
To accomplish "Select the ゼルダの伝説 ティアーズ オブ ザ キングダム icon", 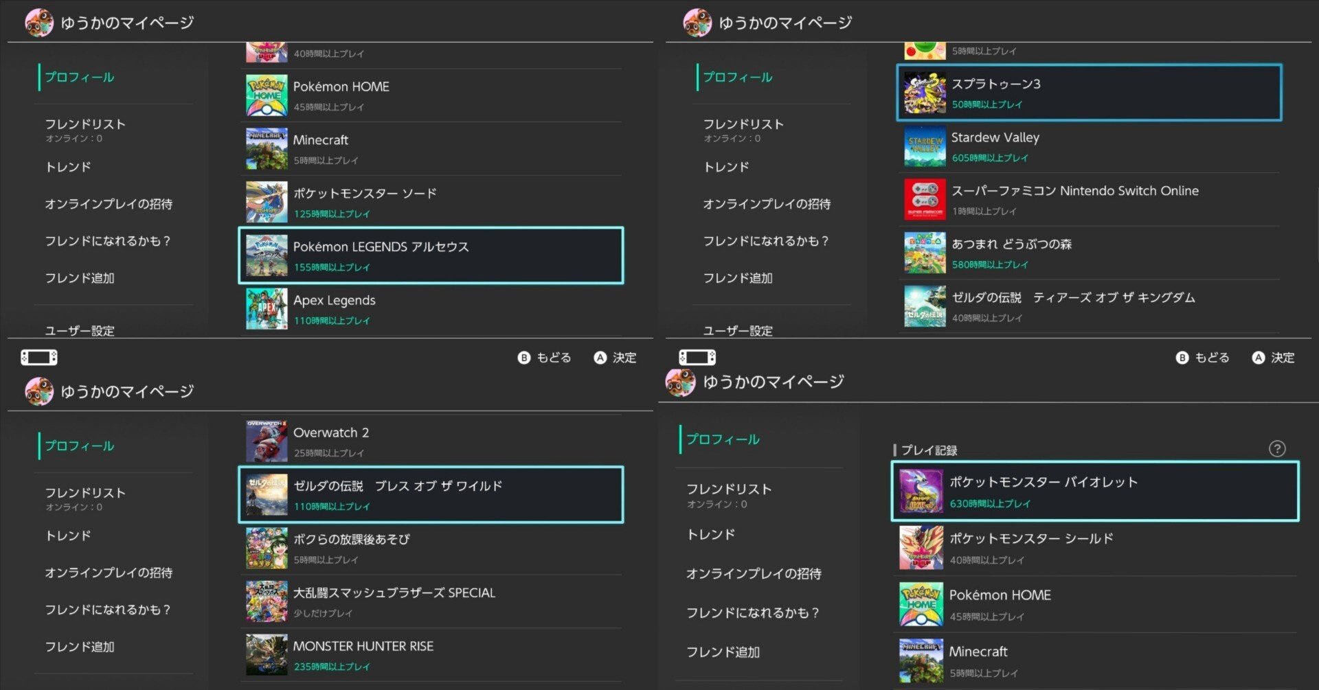I will 923,306.
